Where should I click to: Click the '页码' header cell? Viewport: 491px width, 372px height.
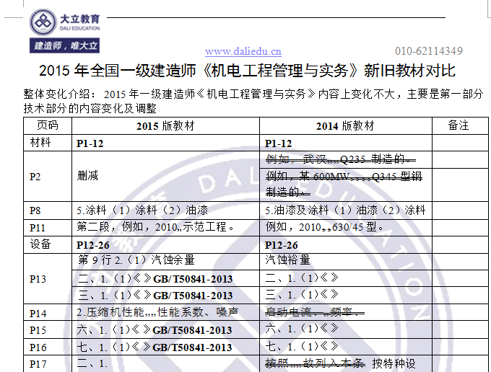coord(48,125)
